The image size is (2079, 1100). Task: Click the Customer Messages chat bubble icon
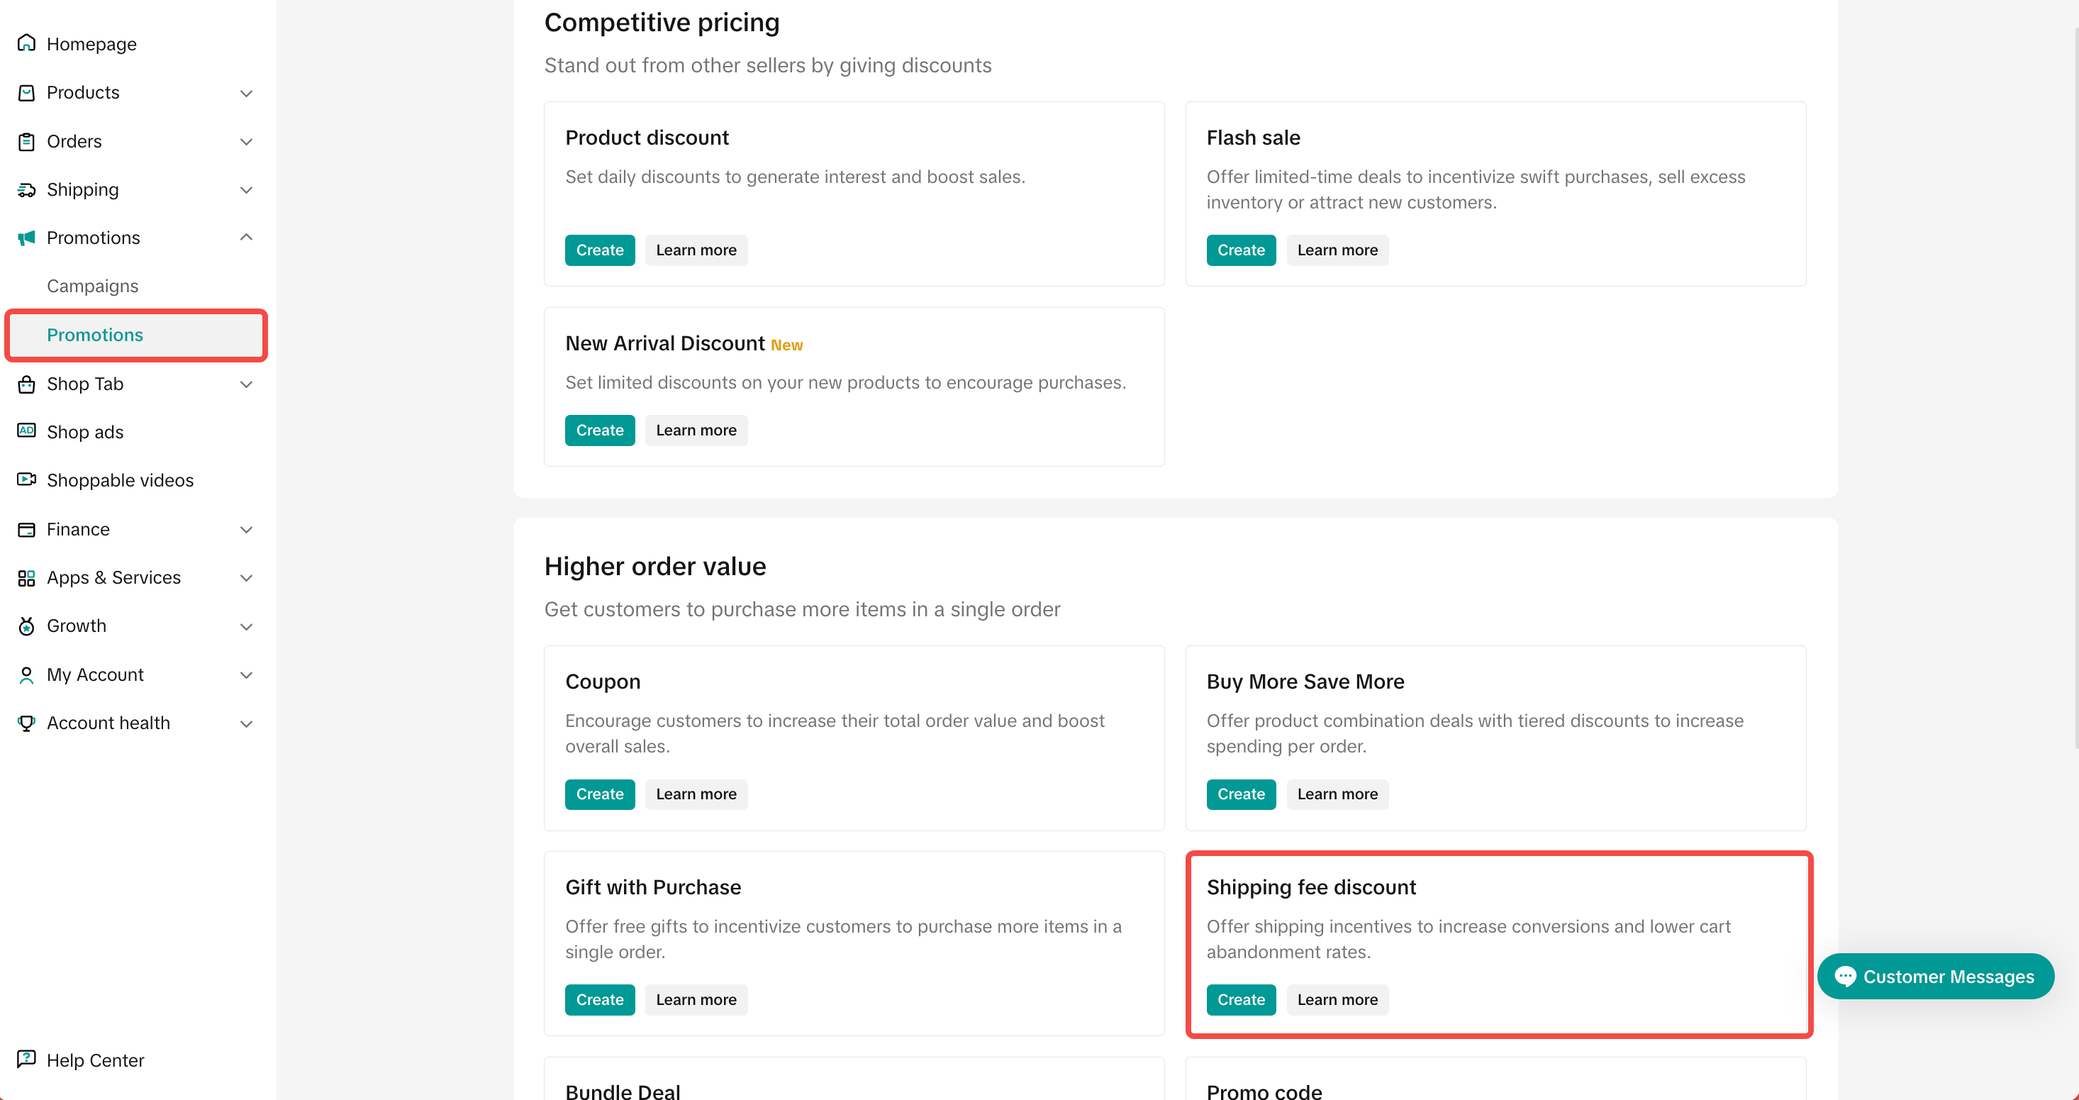coord(1845,976)
